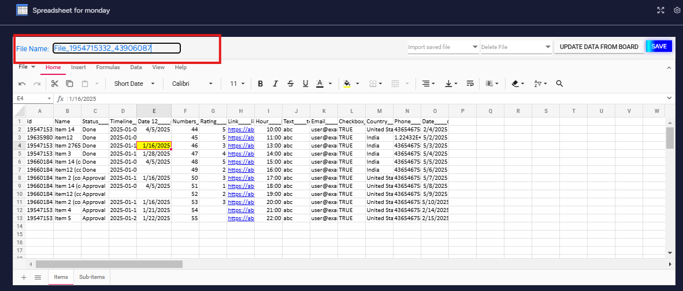Click UPDATE DATA FROM BOARD button
This screenshot has width=683, height=291.
(599, 47)
